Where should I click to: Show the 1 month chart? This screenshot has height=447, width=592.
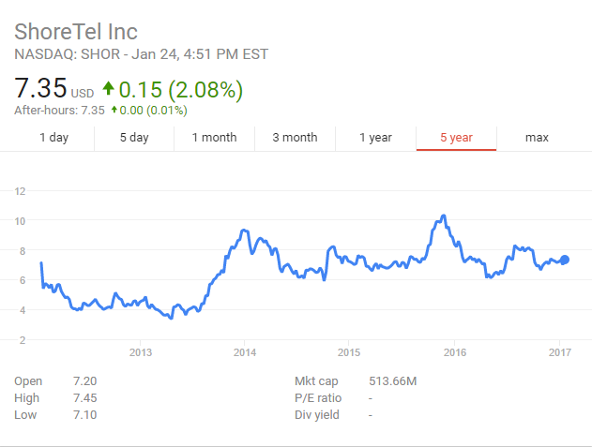[x=214, y=138]
